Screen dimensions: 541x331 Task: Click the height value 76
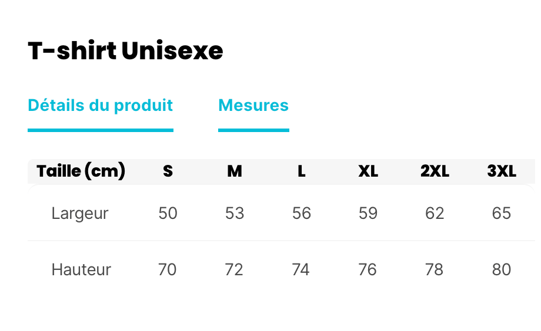pos(368,270)
